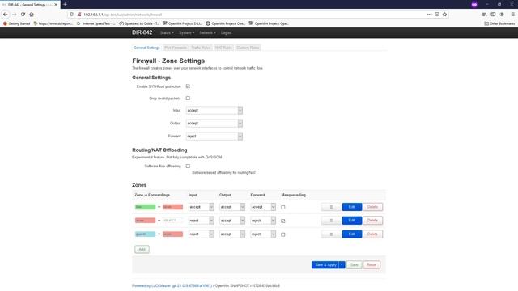This screenshot has width=518, height=291.
Task: Click the Save button
Action: [x=355, y=264]
